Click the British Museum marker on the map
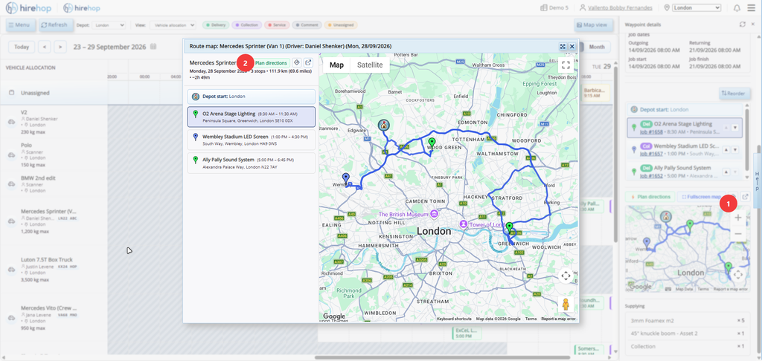Screen dimensions: 762x361 click(434, 214)
